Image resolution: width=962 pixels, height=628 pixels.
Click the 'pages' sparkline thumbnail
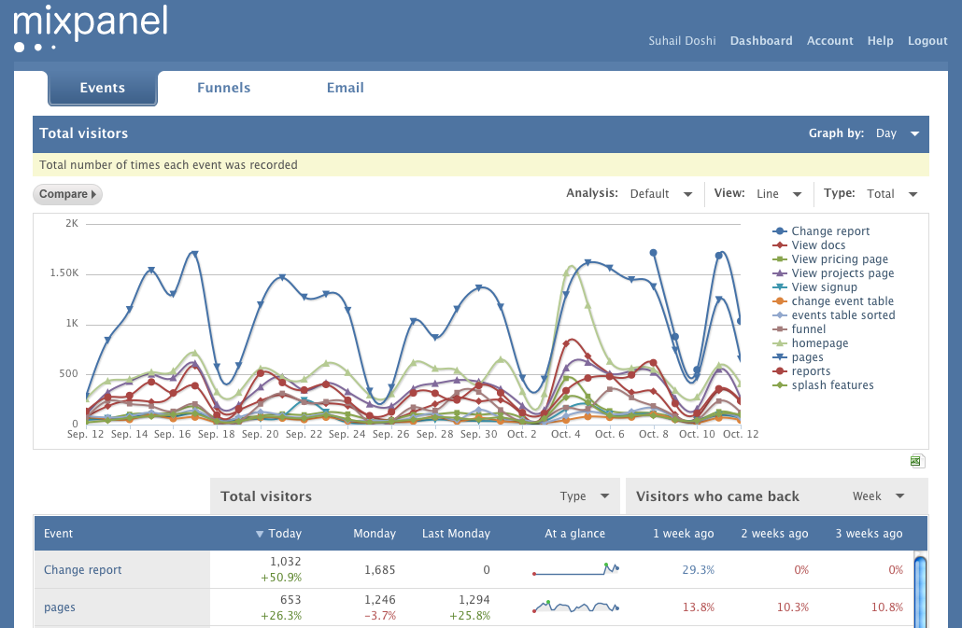(575, 607)
